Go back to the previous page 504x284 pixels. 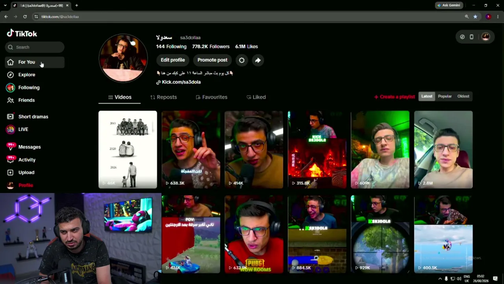[6, 17]
